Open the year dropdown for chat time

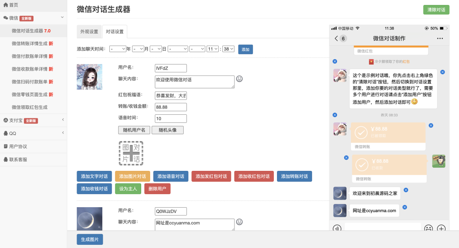click(117, 49)
